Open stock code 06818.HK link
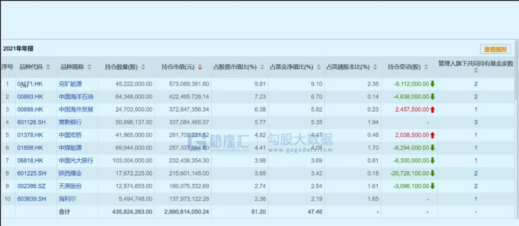Viewport: 519px width, 226px height. click(30, 161)
